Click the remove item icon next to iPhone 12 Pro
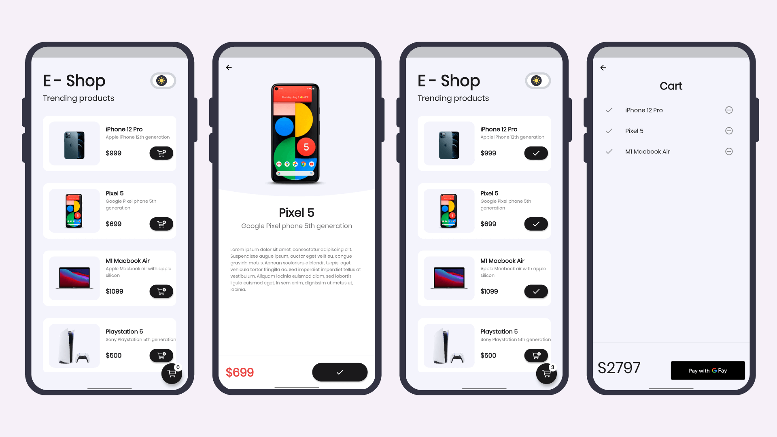 pos(729,110)
